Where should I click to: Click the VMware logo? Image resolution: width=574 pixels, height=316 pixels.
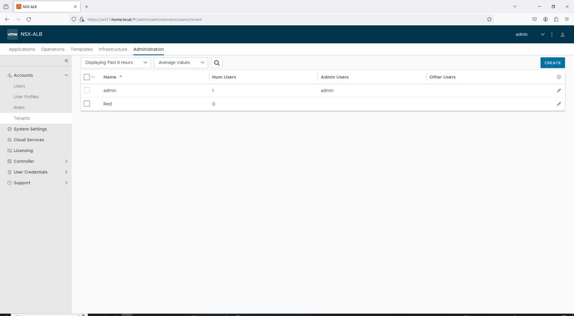tap(13, 34)
